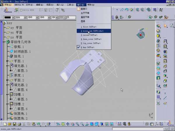Switch to 5 top_cover.CATPart window

[94, 43]
